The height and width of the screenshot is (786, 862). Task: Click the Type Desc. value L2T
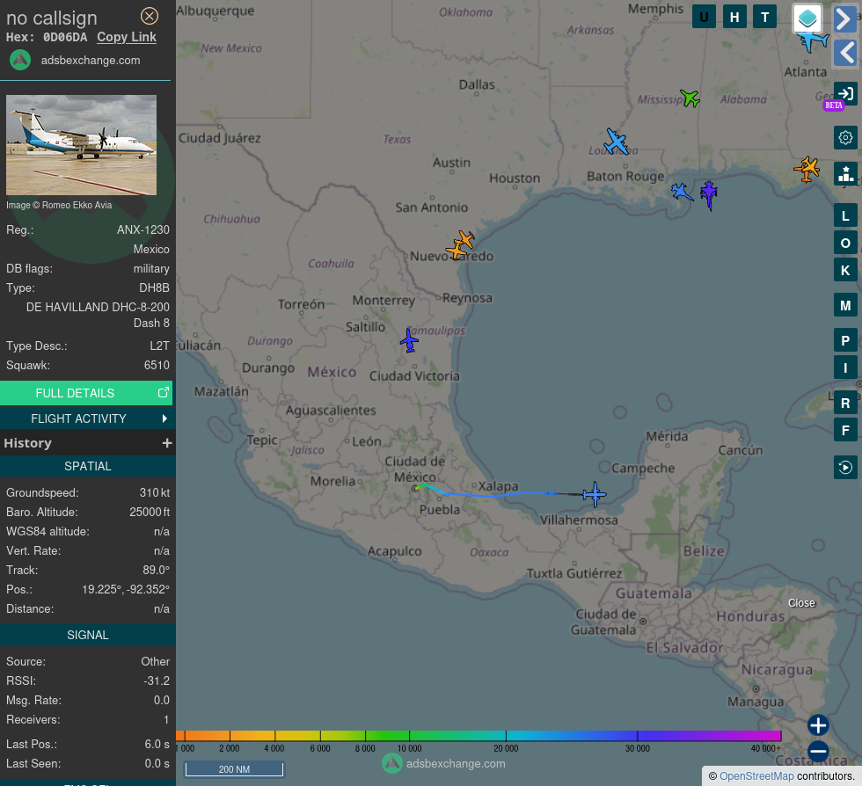click(159, 346)
